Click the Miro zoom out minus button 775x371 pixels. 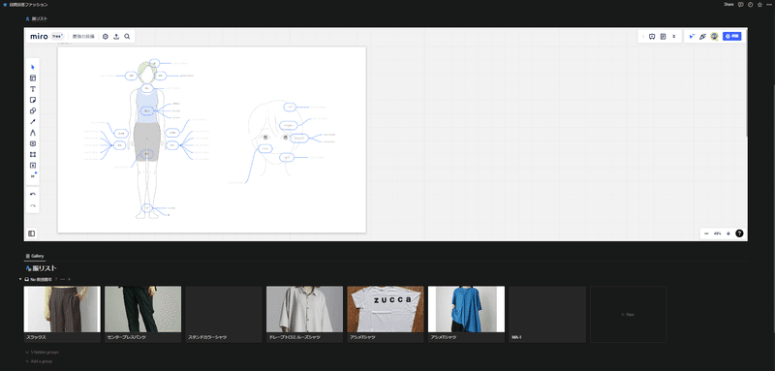pos(706,233)
